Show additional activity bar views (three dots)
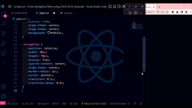 point(4,63)
